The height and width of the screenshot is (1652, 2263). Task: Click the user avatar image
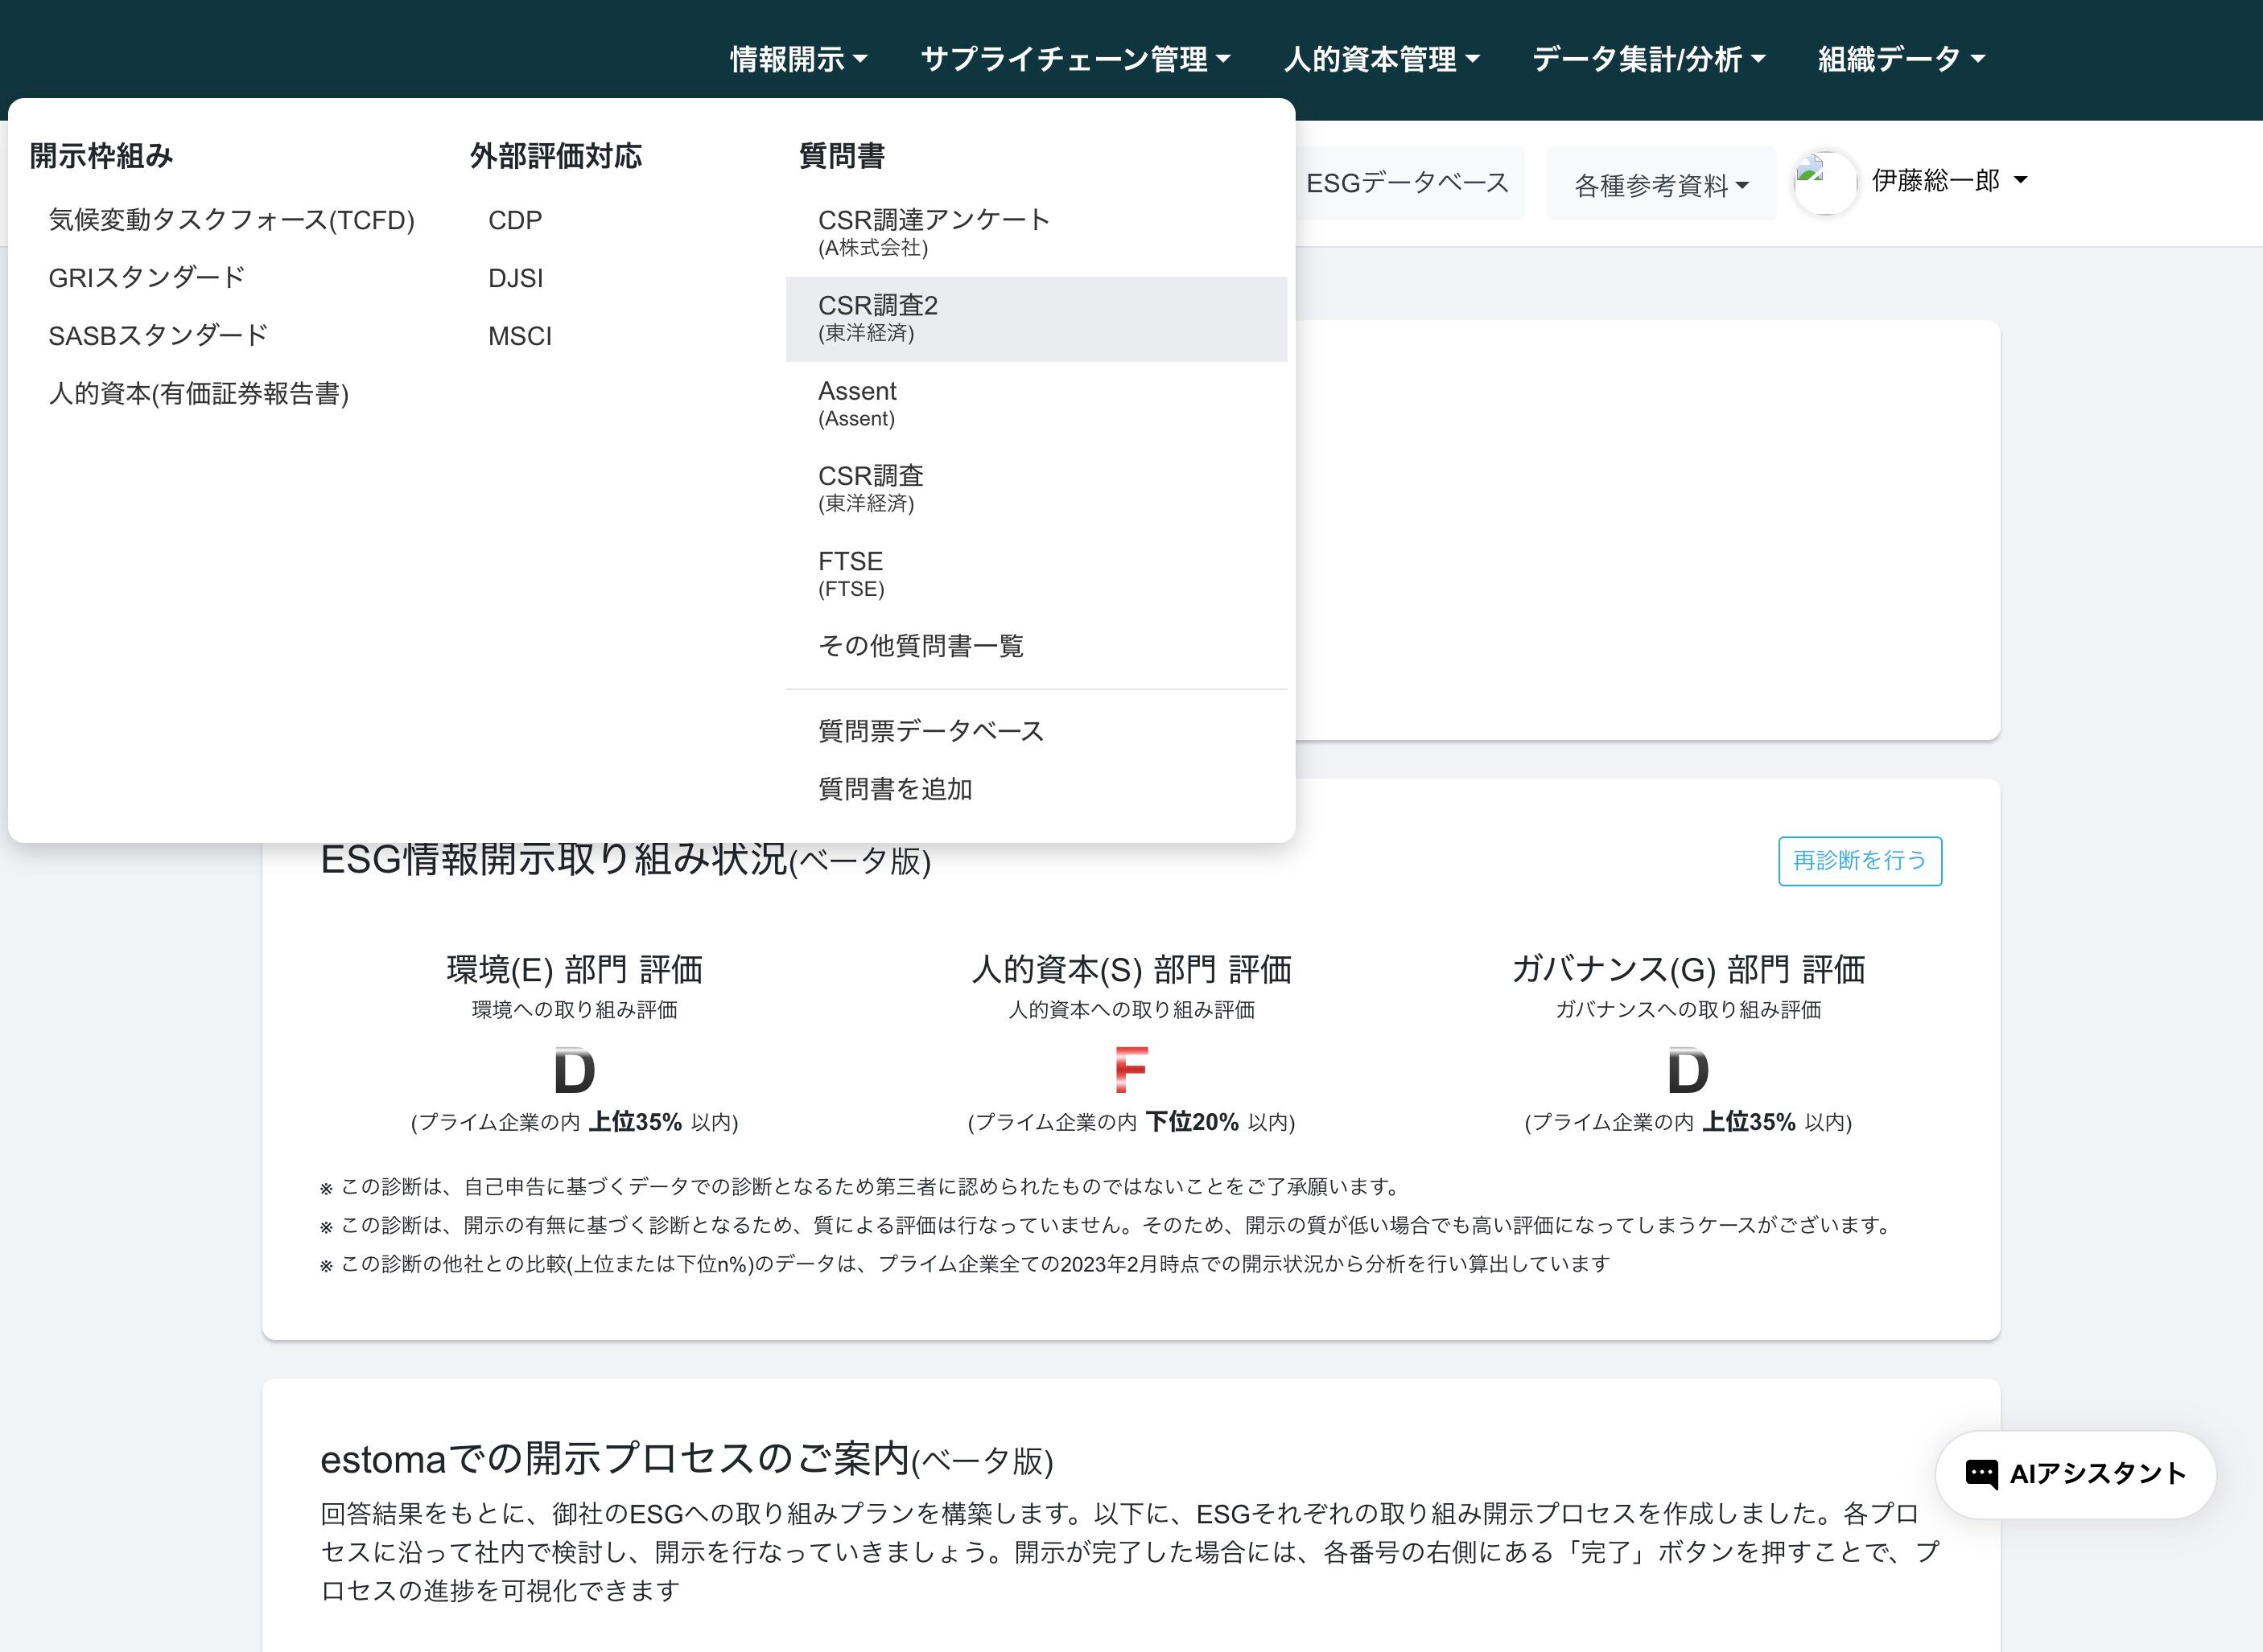pos(1825,183)
